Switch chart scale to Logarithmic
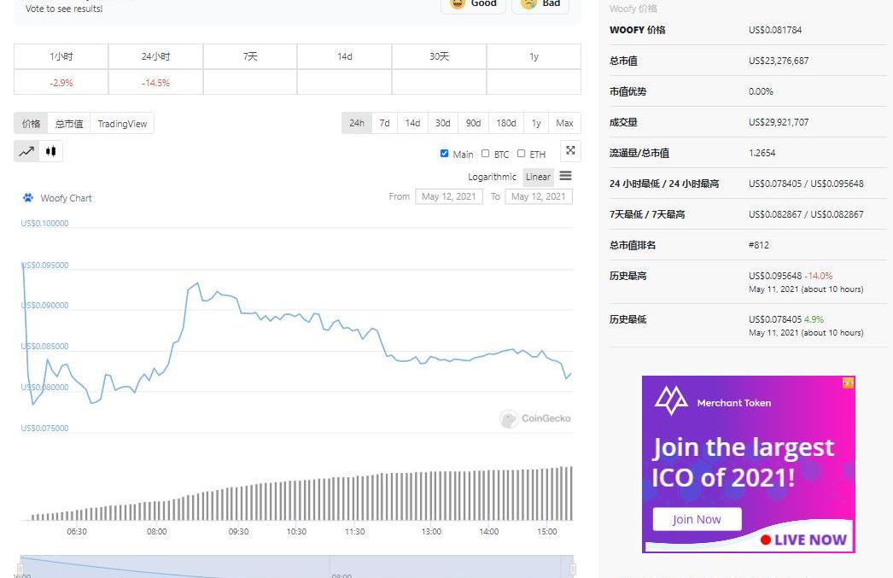 click(492, 177)
